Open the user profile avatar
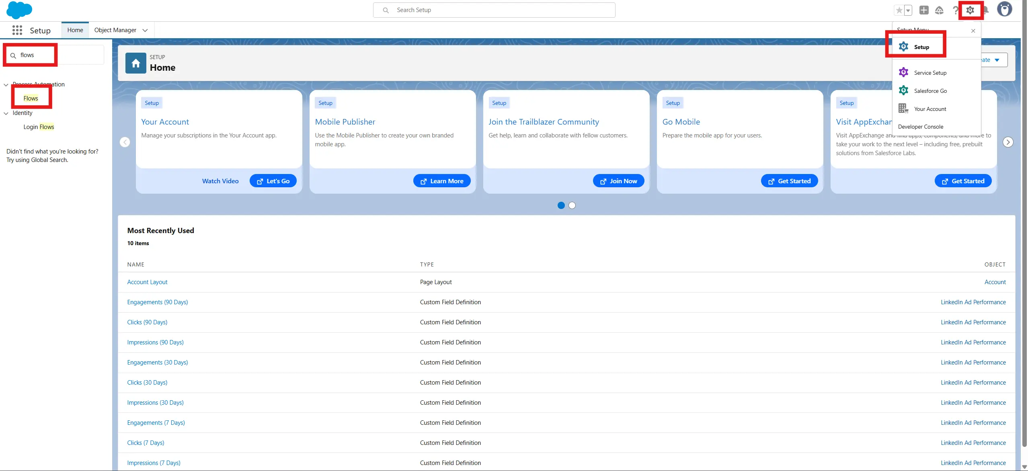The image size is (1028, 471). (x=1004, y=9)
